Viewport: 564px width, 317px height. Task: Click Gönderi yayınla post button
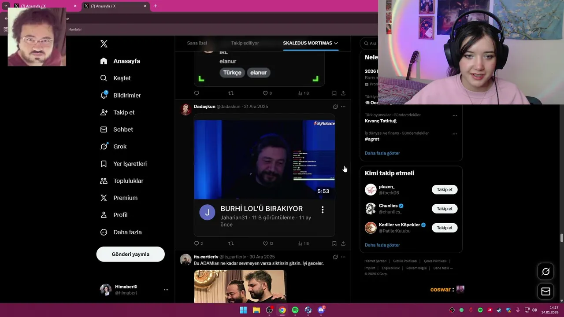(x=130, y=254)
